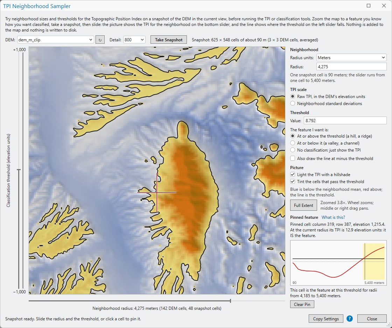Toggle Tint the cells that pass threshold
This screenshot has width=392, height=328.
[x=327, y=181]
